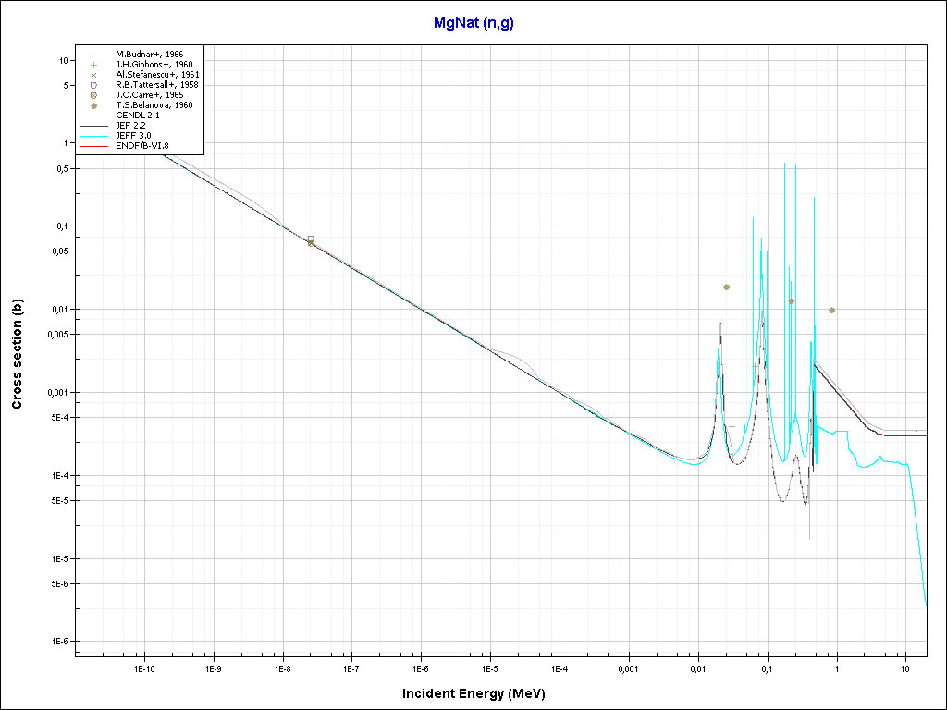
Task: Click the 'ENDF/B-VI.8' legend label
Action: [x=141, y=146]
